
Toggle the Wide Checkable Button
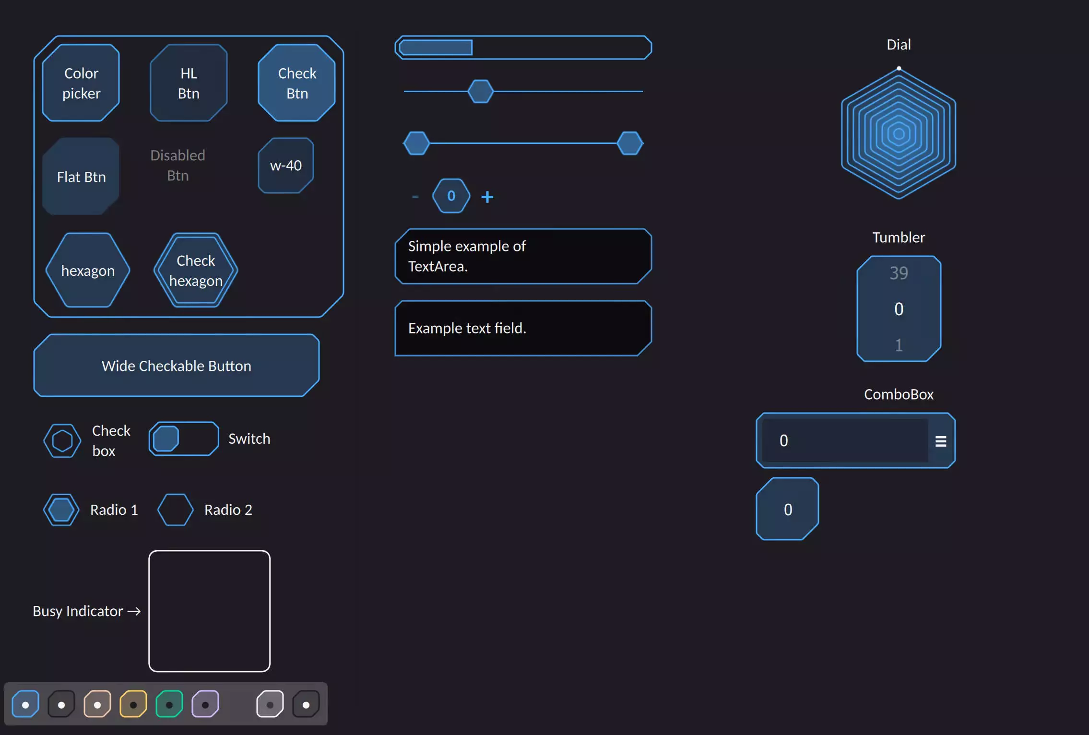177,366
